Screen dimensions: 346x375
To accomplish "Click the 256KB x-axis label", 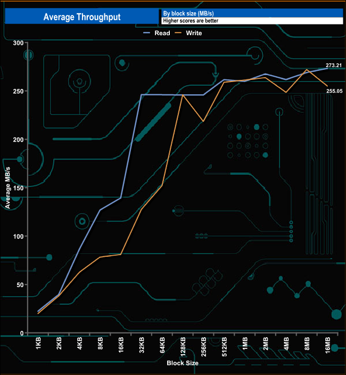I will click(203, 347).
